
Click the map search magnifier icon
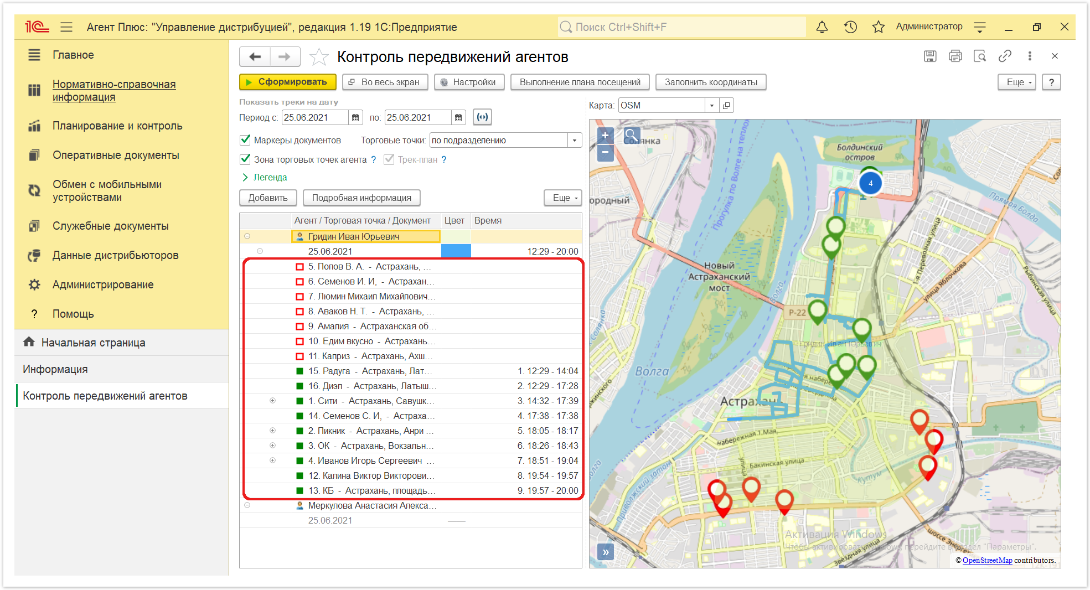click(x=632, y=135)
